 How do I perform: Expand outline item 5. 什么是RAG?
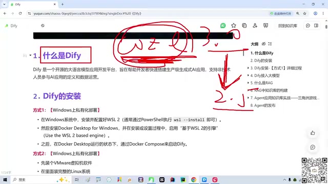tap(248, 83)
